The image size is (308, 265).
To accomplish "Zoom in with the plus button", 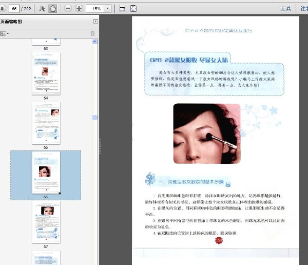I will 79,8.
